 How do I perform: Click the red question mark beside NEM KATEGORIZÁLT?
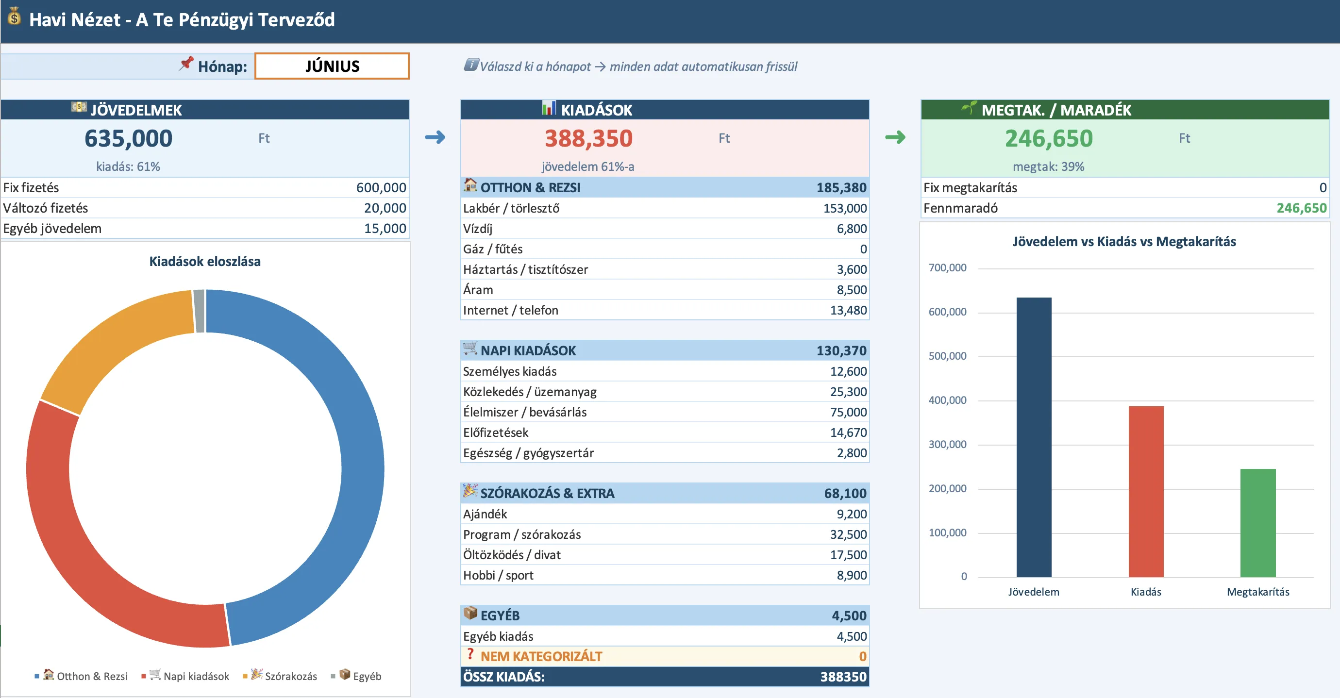click(x=470, y=654)
